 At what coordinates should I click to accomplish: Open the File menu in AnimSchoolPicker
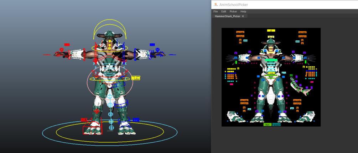pos(216,11)
